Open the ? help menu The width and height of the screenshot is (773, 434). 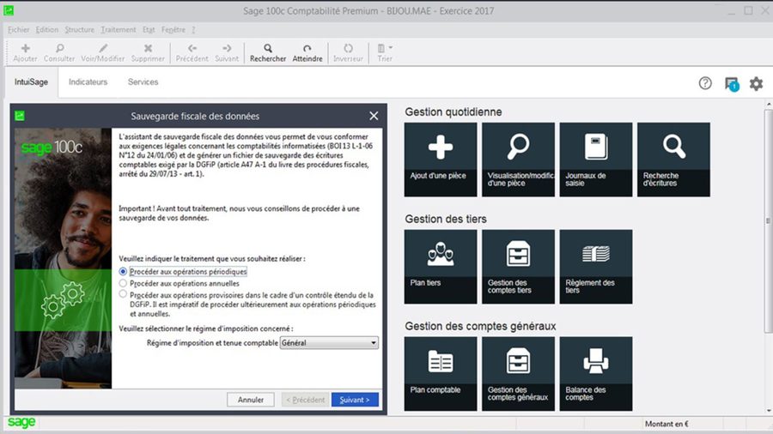tap(193, 29)
